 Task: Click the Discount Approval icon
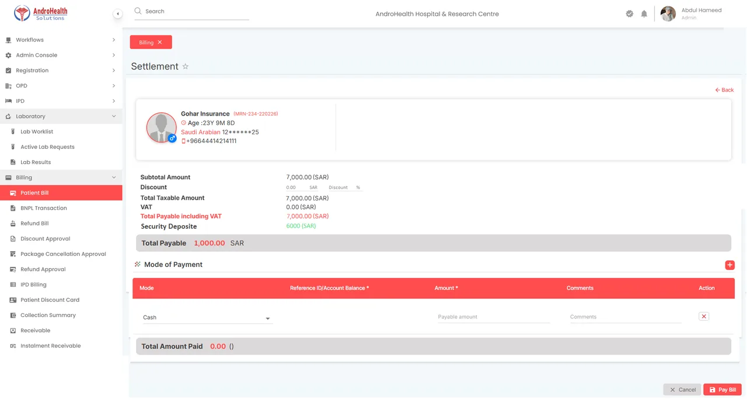(x=13, y=239)
